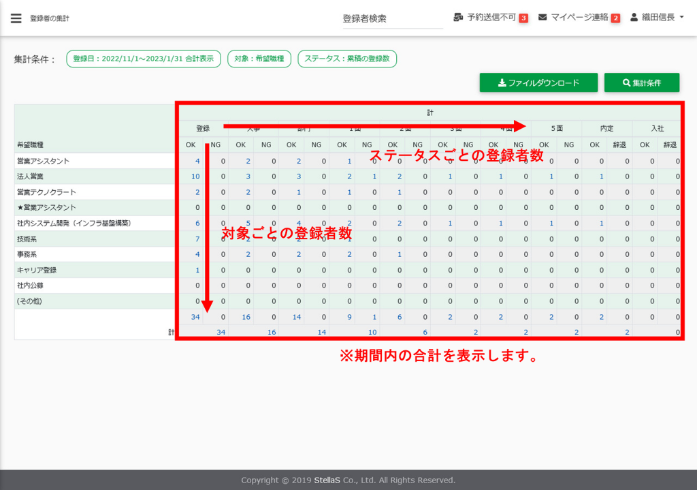Open 法人営業 registration OK count 10

click(195, 177)
